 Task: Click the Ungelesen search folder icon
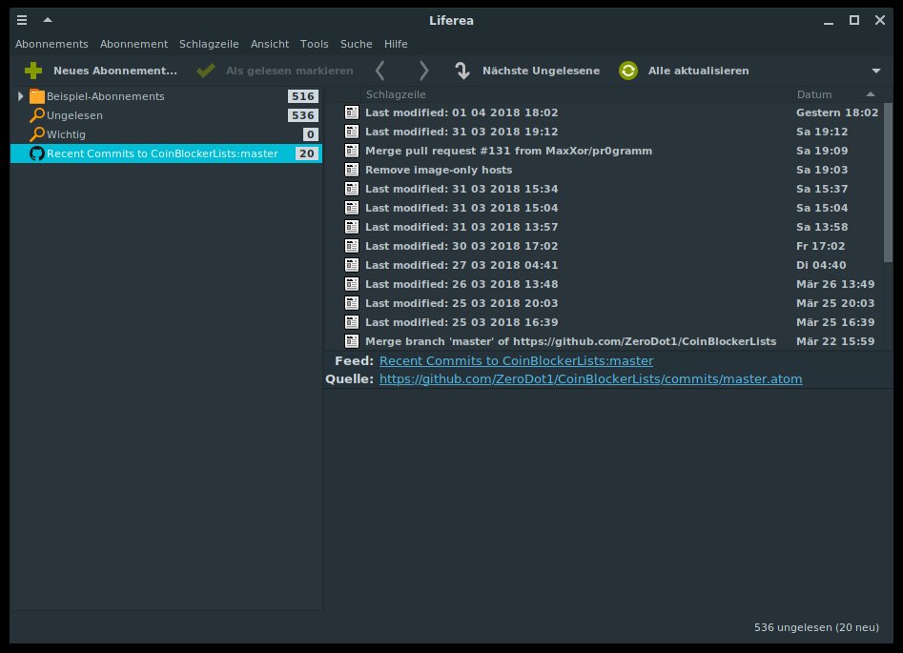pos(37,115)
